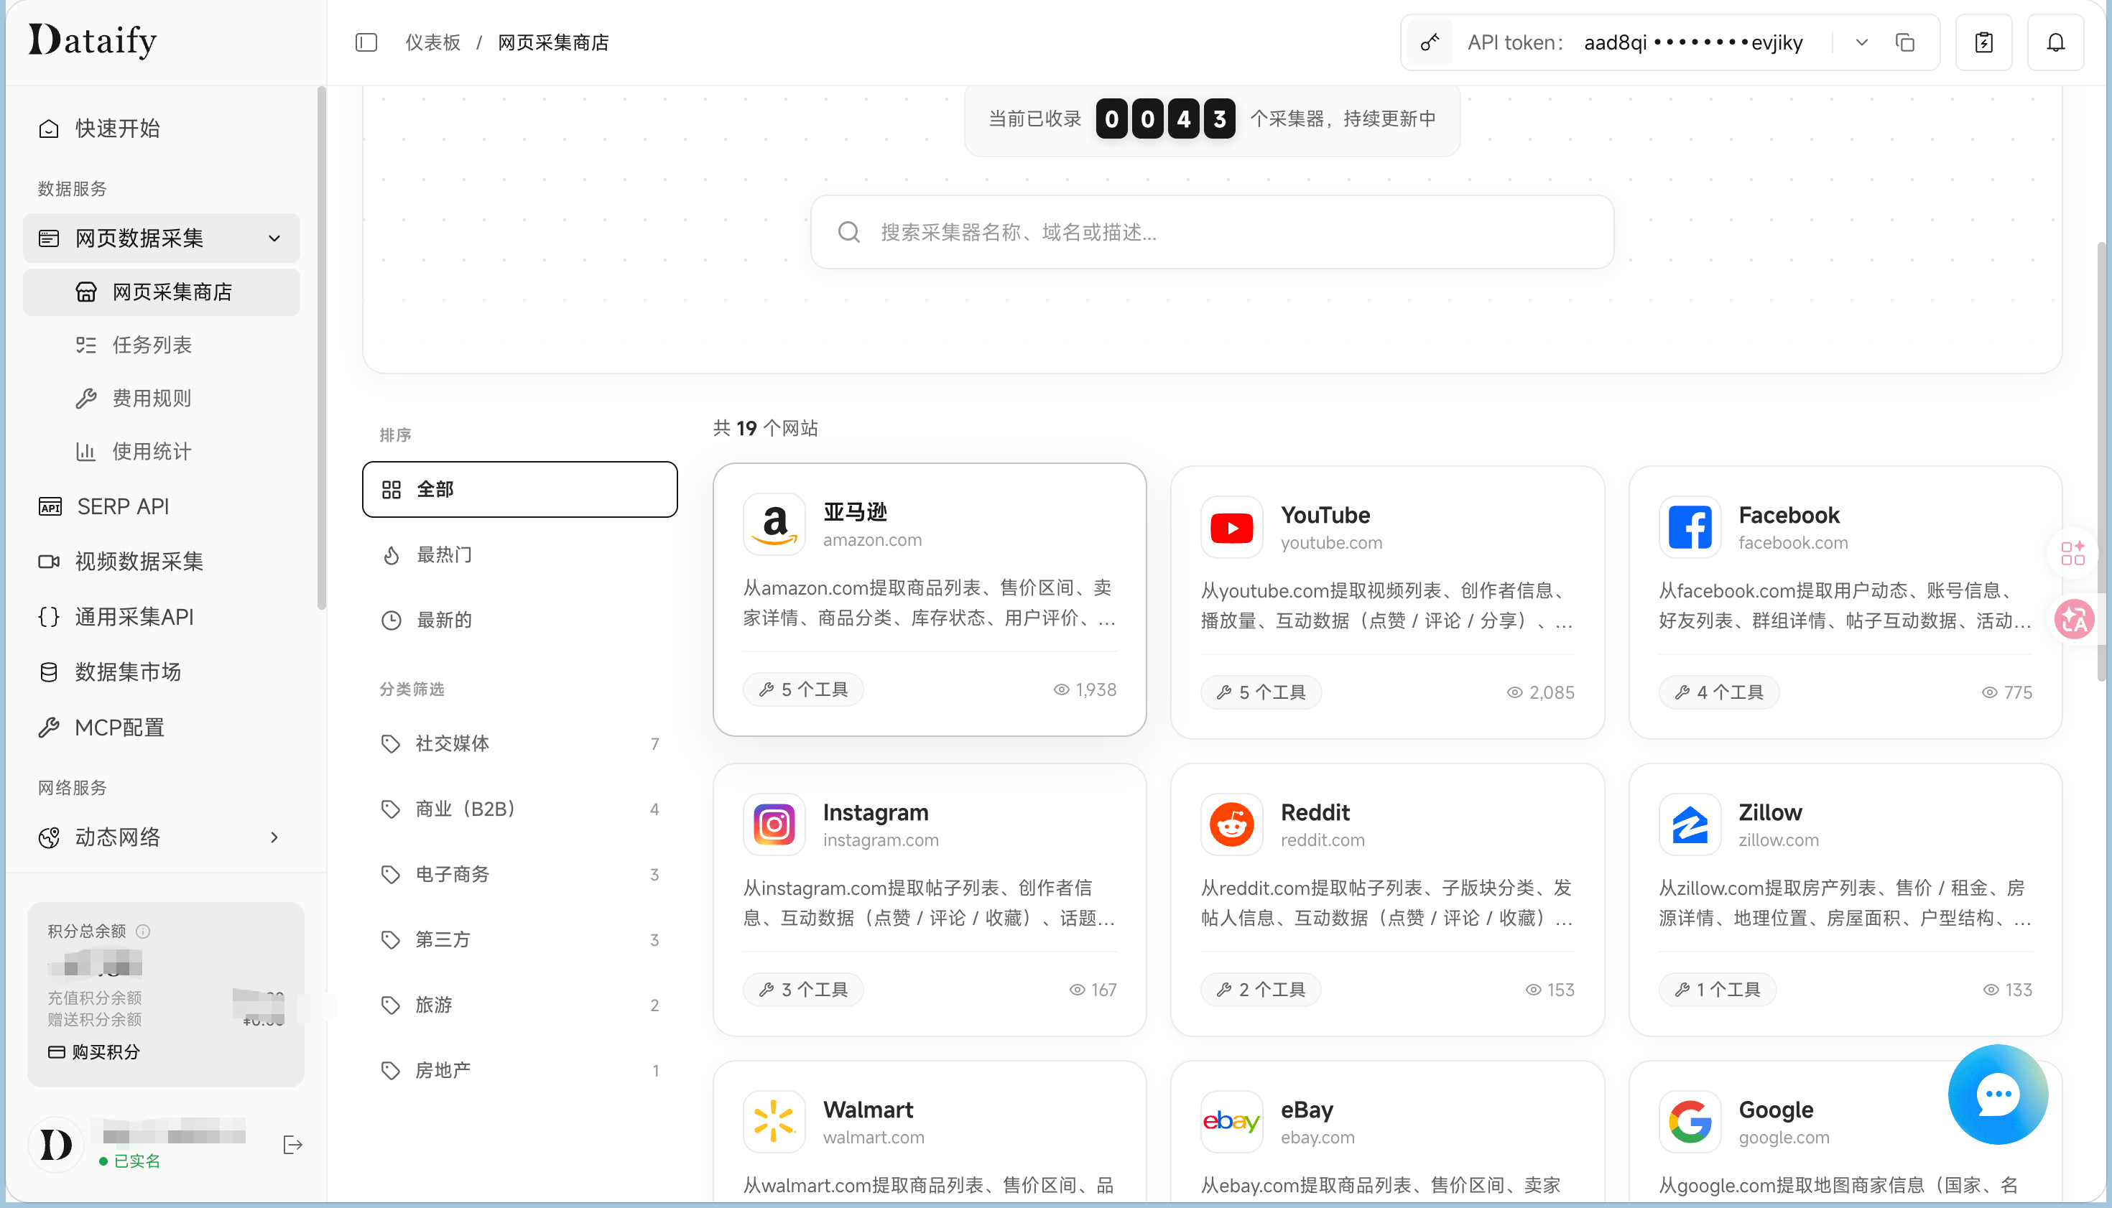
Task: Click the Reddit card title
Action: [x=1315, y=812]
